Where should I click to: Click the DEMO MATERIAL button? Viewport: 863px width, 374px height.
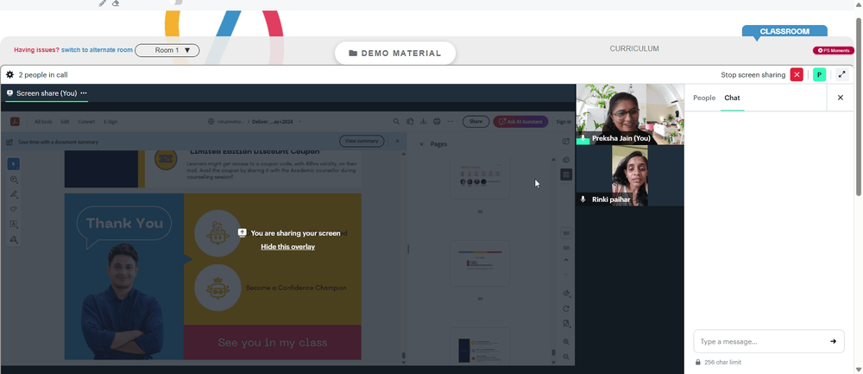[395, 54]
